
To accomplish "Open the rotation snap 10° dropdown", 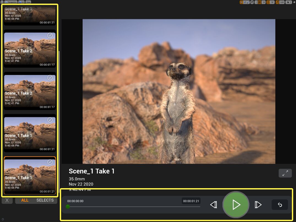I will point(272,2).
